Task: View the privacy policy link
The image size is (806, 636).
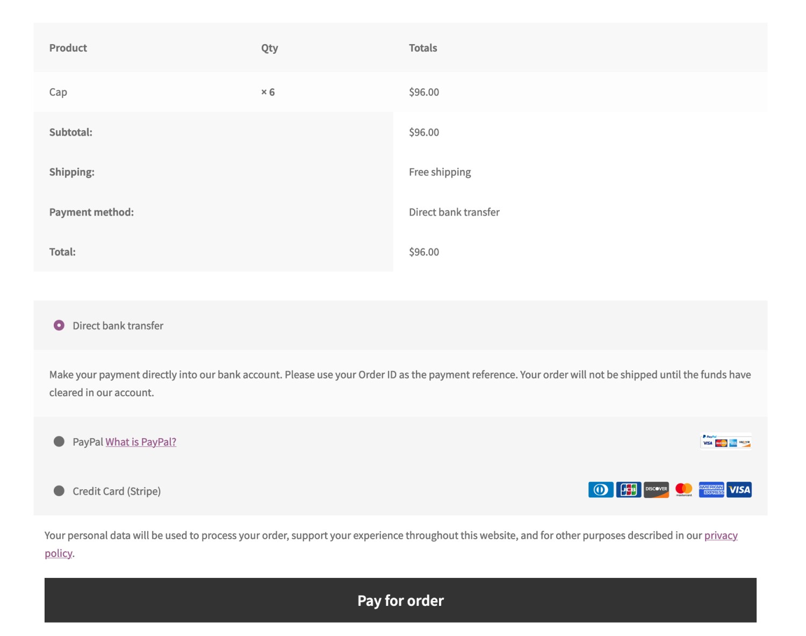Action: [x=721, y=535]
